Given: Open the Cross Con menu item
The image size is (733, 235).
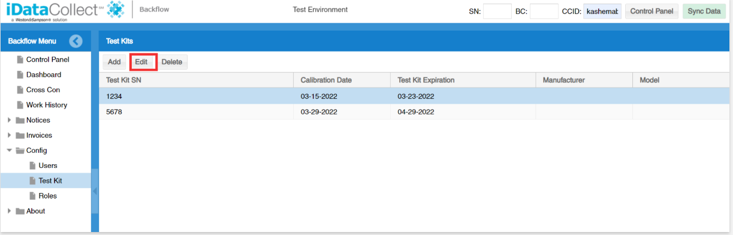Looking at the screenshot, I should coord(43,89).
